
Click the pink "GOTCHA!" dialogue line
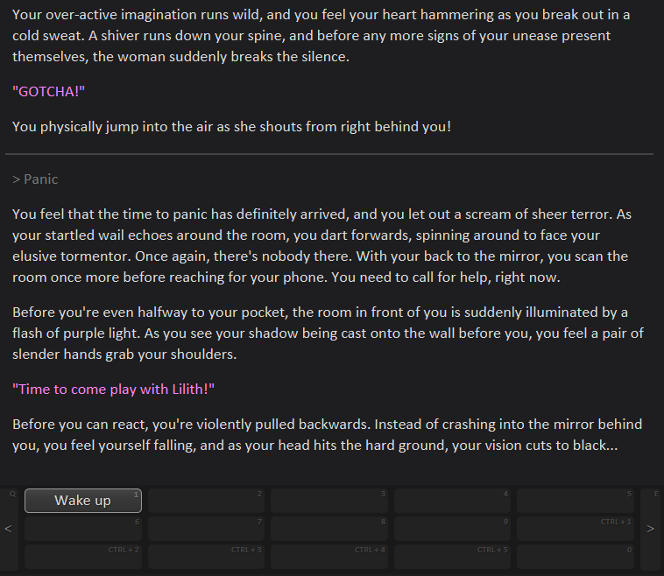point(49,90)
